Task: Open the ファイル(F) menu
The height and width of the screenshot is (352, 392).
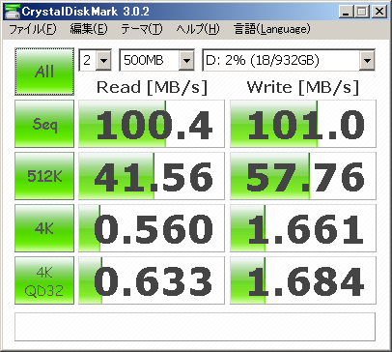Action: (x=33, y=29)
